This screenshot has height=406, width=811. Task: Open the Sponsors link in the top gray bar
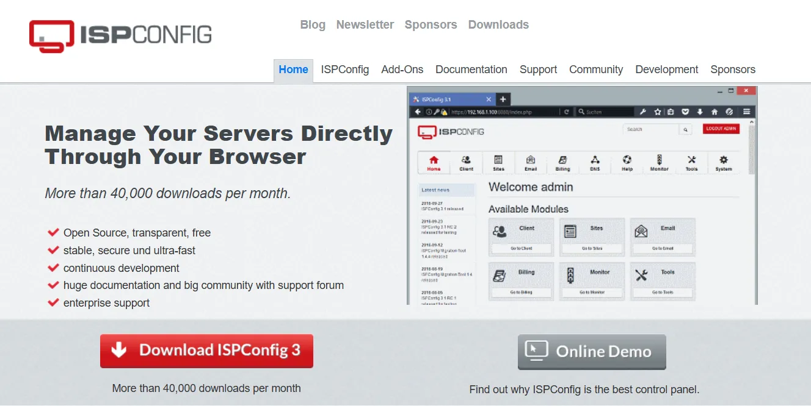click(x=431, y=24)
